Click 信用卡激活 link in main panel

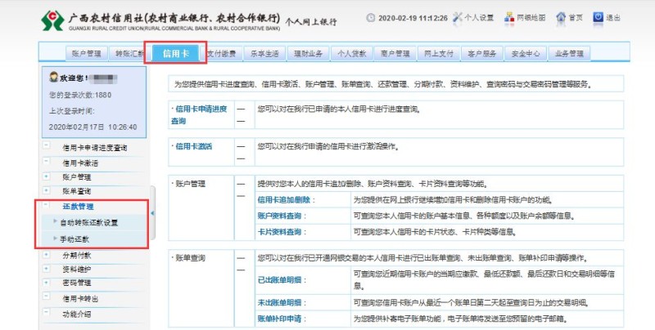click(x=194, y=146)
